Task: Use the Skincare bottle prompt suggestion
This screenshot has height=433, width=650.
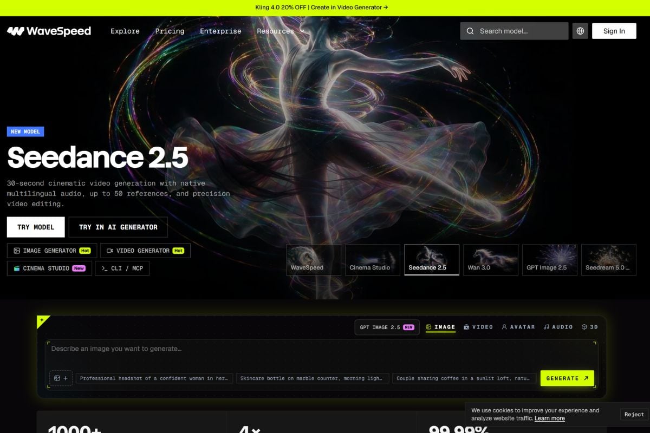Action: point(313,378)
